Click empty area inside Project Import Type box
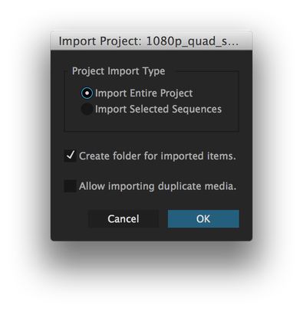 pos(153,123)
